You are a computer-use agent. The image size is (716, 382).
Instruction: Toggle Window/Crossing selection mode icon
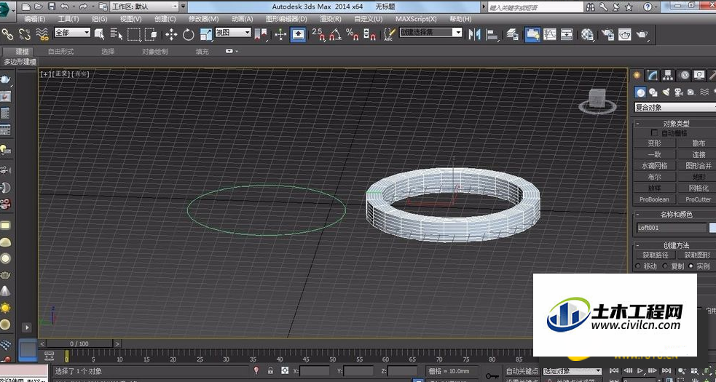point(152,33)
